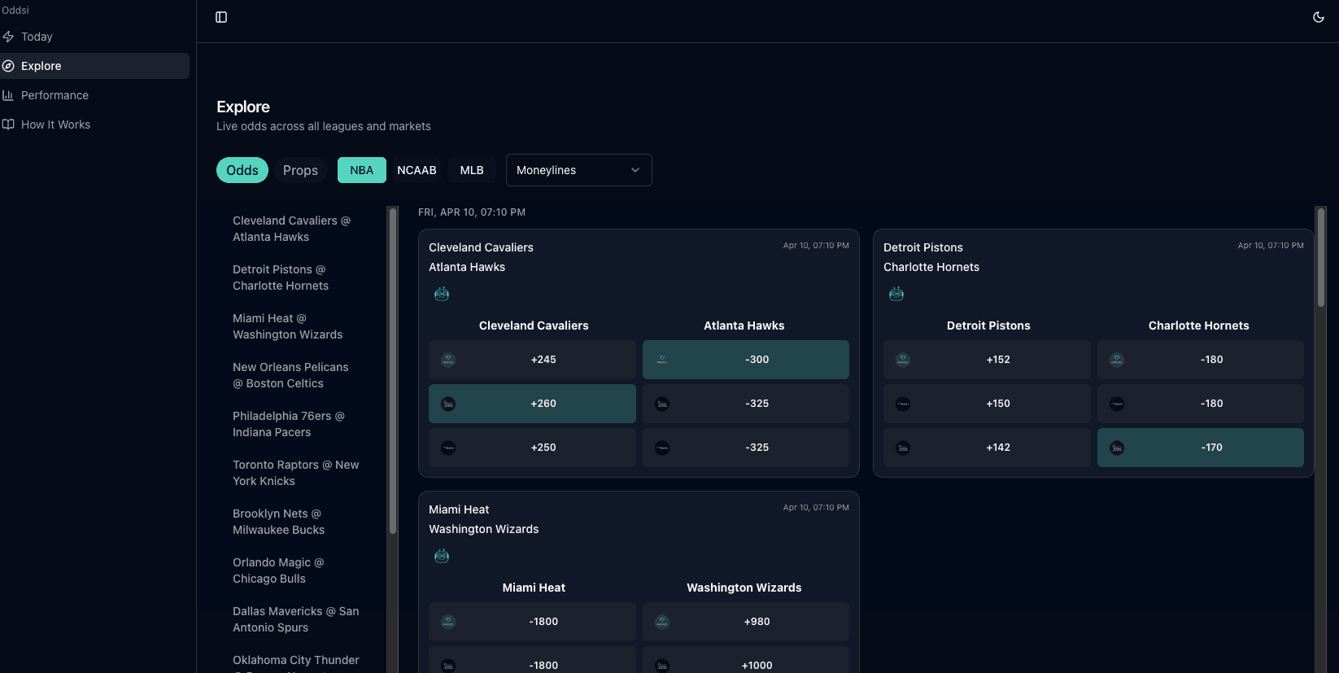Toggle the sidebar panel icon

[x=221, y=17]
